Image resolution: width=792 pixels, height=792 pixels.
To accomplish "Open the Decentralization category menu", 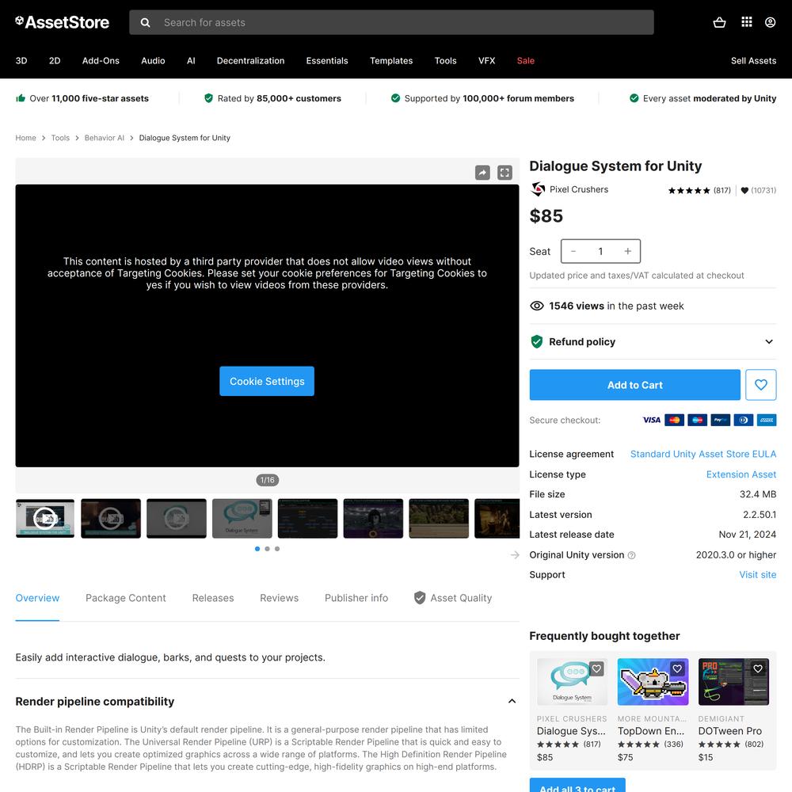I will [250, 61].
